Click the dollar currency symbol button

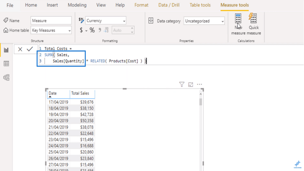[81, 30]
